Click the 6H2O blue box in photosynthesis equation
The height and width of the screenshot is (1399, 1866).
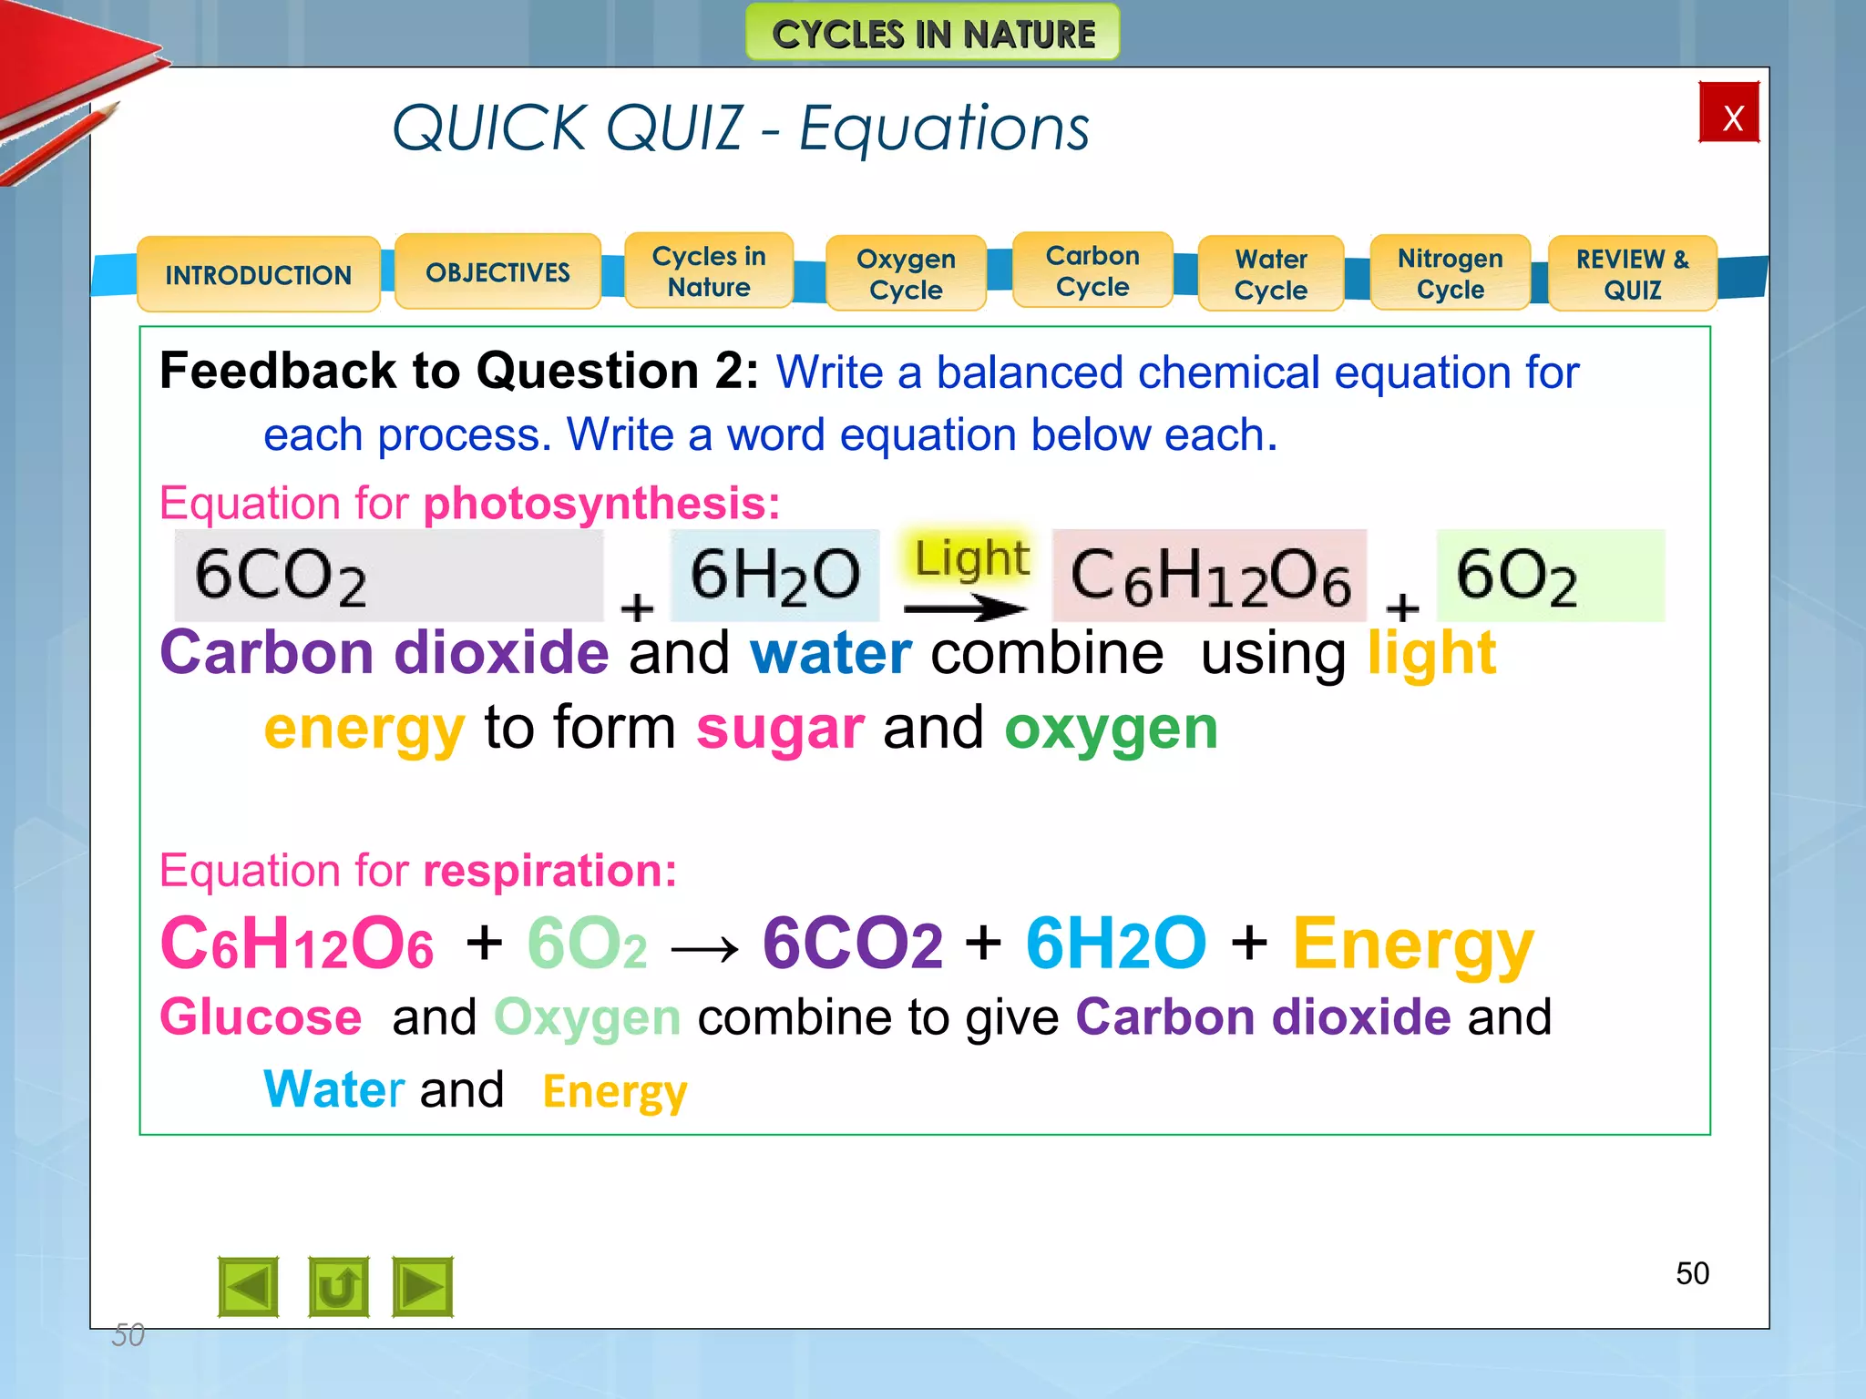[775, 576]
